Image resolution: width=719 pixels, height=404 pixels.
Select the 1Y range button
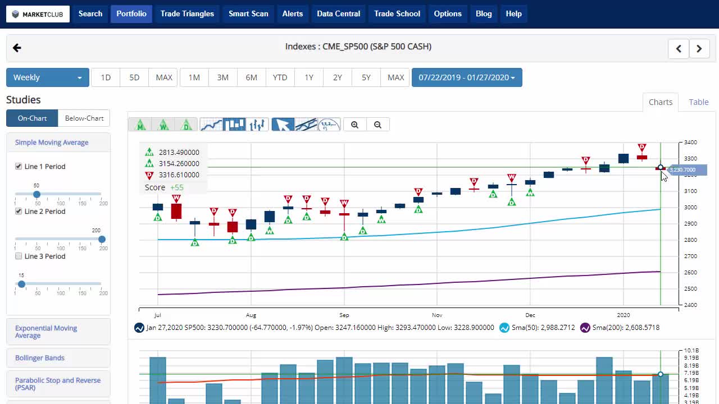(309, 77)
